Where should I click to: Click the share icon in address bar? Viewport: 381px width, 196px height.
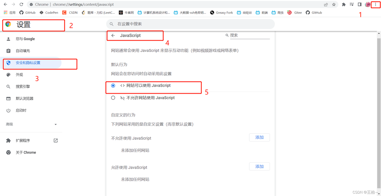[326, 4]
